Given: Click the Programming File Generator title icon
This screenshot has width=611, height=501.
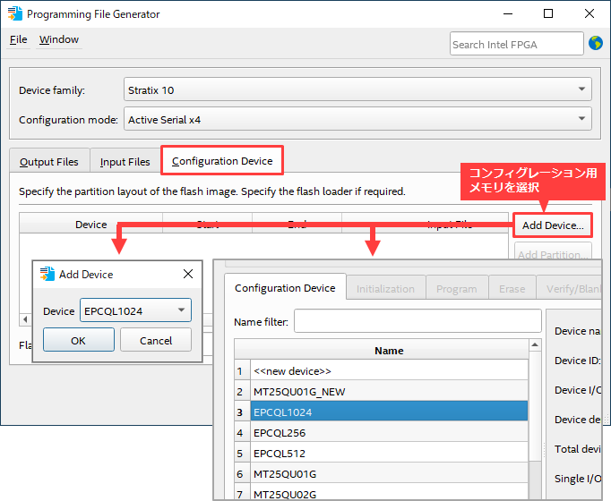Looking at the screenshot, I should pyautogui.click(x=15, y=13).
